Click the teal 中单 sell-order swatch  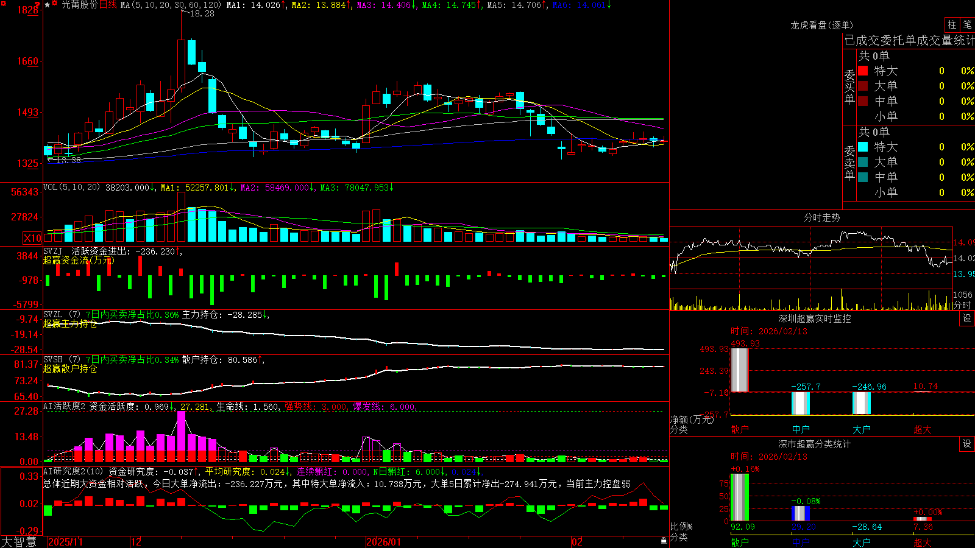[863, 177]
